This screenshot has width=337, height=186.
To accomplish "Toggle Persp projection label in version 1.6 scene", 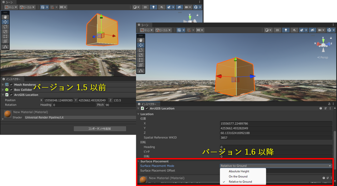I will click(322, 57).
